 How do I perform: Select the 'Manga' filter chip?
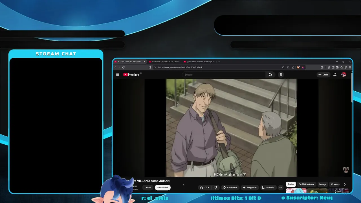323,184
